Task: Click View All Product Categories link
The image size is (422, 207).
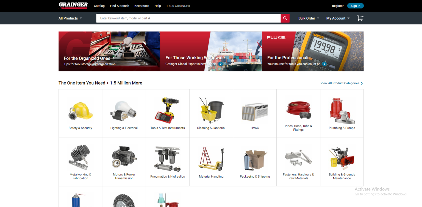Action: (342, 83)
